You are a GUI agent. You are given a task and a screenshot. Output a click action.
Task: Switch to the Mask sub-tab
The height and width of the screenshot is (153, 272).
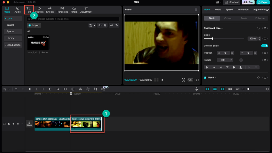coord(244,18)
